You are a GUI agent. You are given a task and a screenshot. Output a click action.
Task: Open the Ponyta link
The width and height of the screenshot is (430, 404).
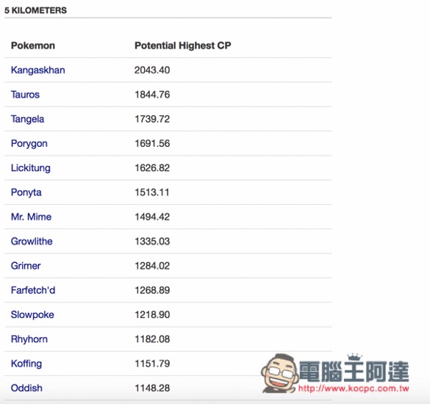coord(26,192)
